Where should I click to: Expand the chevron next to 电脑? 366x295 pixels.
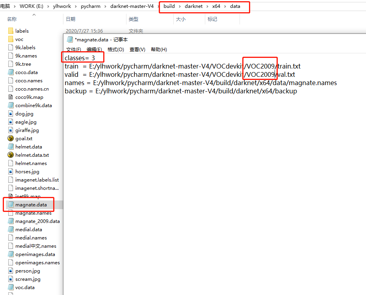click(x=15, y=6)
